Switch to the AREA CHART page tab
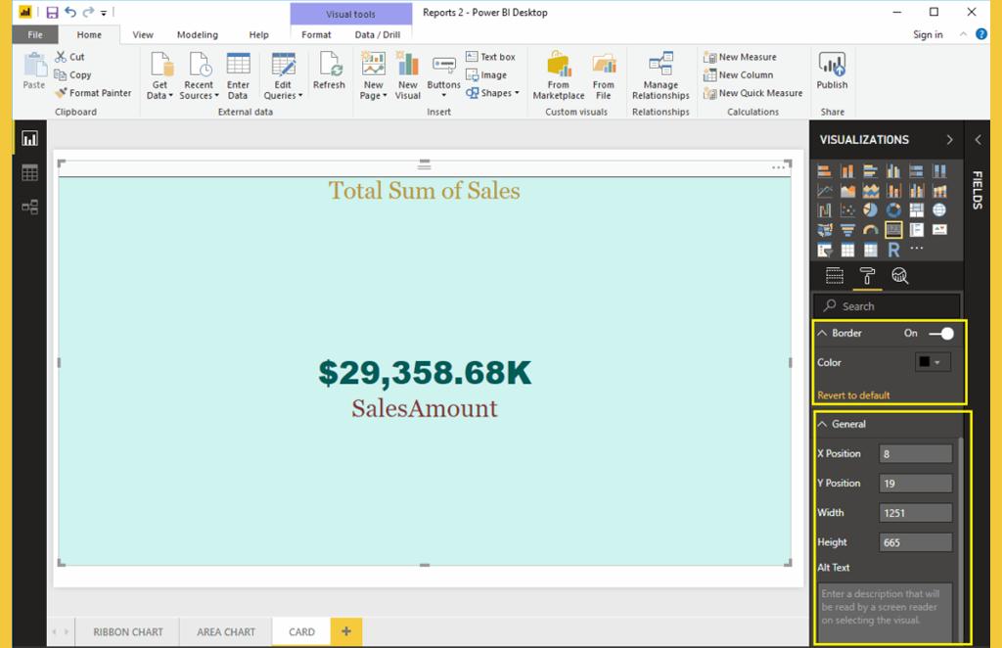Image resolution: width=1002 pixels, height=648 pixels. 226,632
